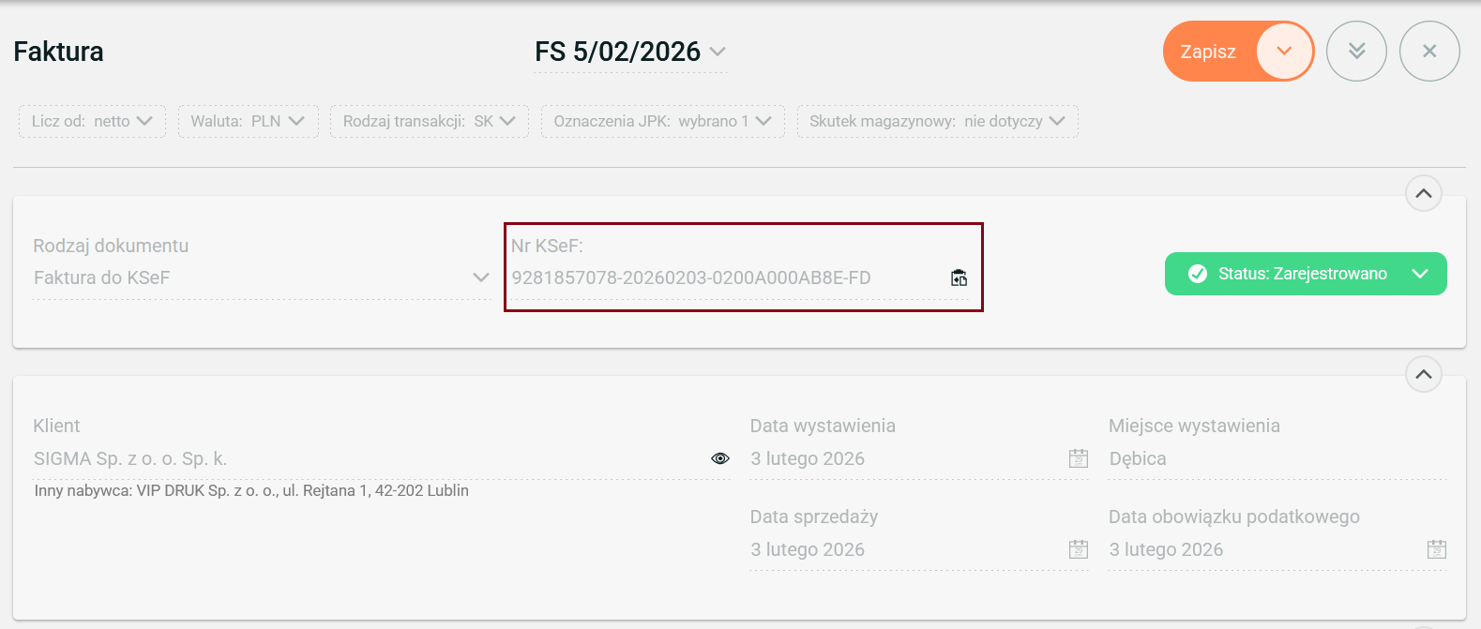Open calendar for Data wystawienia
The image size is (1481, 629).
pyautogui.click(x=1079, y=458)
